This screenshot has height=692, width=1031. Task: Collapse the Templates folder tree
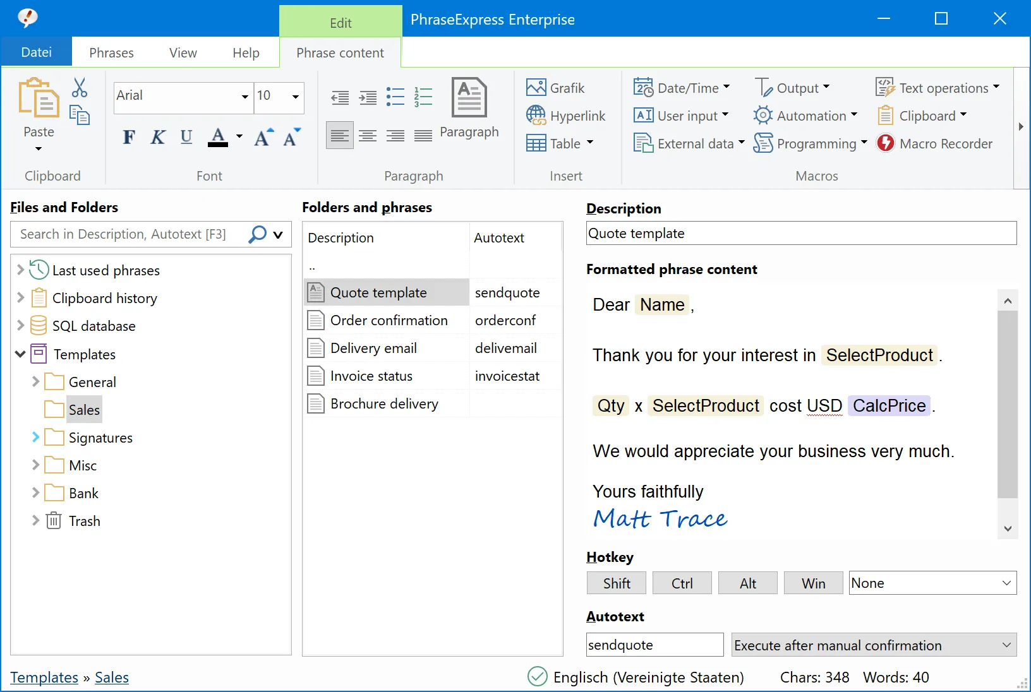20,354
